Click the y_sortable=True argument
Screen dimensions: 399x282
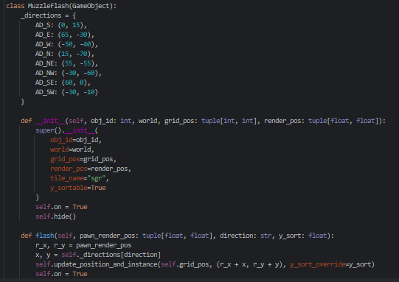(x=78, y=188)
